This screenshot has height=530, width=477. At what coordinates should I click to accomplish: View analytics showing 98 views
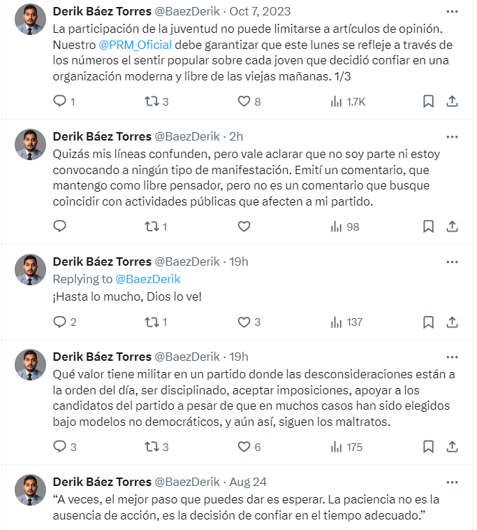pos(345,227)
